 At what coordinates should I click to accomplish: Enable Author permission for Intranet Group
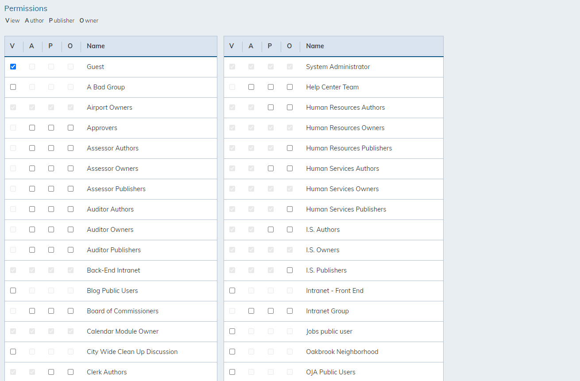click(x=251, y=311)
